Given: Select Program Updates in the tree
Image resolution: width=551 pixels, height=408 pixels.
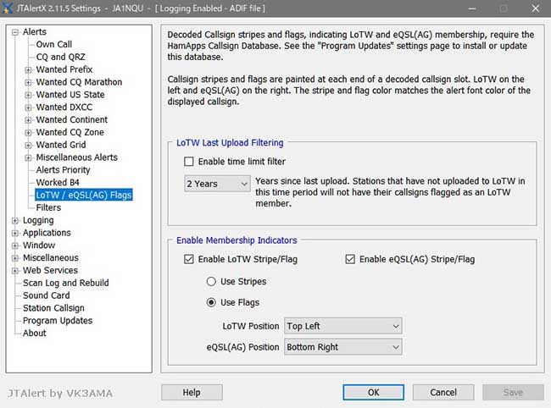Looking at the screenshot, I should 57,321.
